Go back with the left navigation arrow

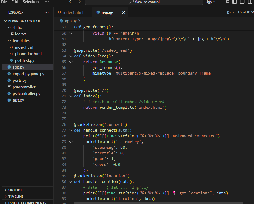71,2
